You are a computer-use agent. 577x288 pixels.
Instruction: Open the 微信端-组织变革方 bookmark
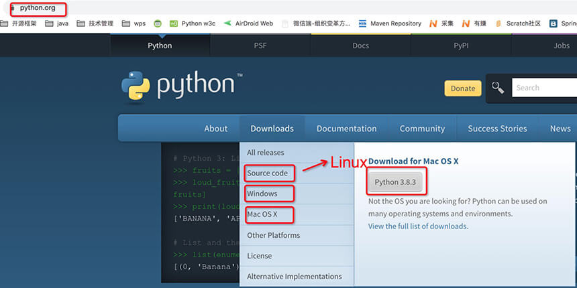click(316, 23)
